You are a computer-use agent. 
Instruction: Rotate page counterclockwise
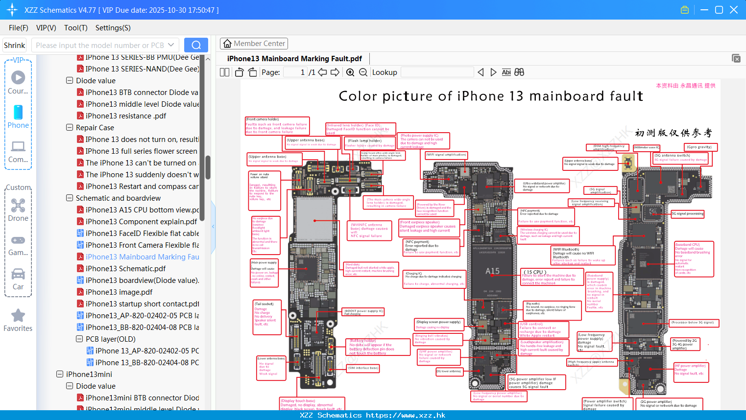point(240,72)
